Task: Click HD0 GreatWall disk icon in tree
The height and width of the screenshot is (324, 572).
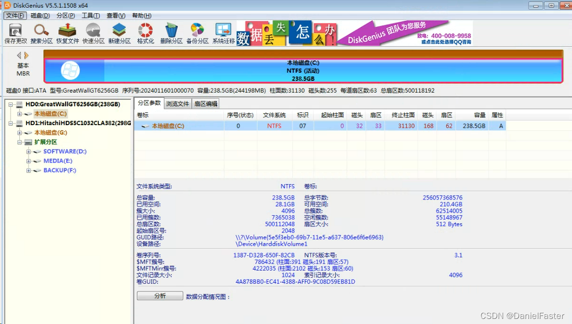Action: 19,104
